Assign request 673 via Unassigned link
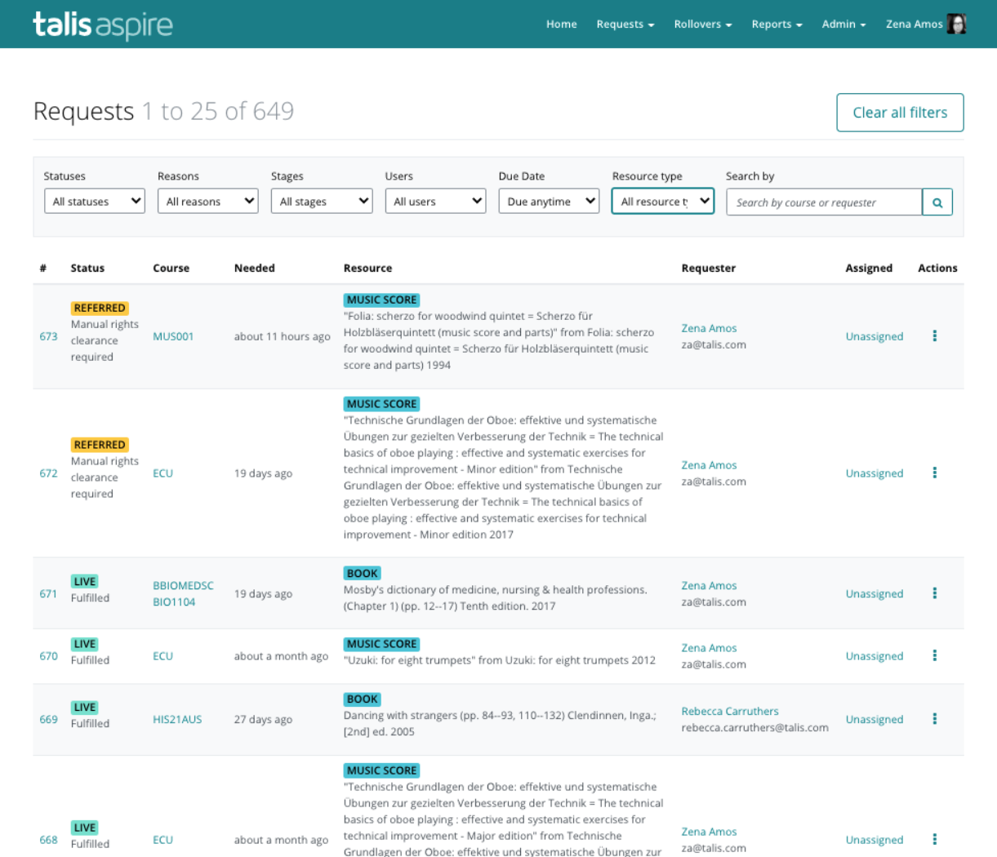The height and width of the screenshot is (857, 997). 875,336
